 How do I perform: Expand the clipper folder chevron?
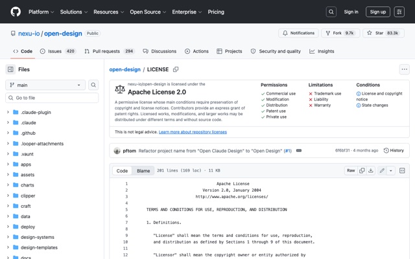[8, 196]
